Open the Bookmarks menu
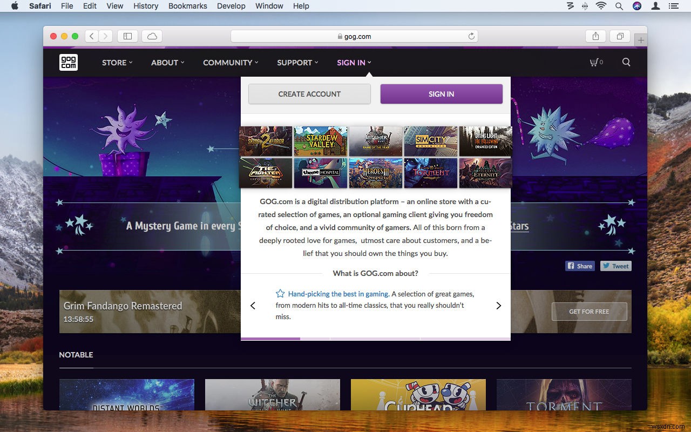This screenshot has height=432, width=691. tap(187, 6)
